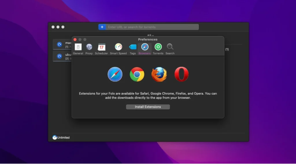Select the Opera browser icon
Screen dimensions: 296x166
click(x=181, y=74)
